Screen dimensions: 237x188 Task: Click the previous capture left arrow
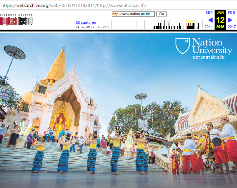(x=210, y=20)
